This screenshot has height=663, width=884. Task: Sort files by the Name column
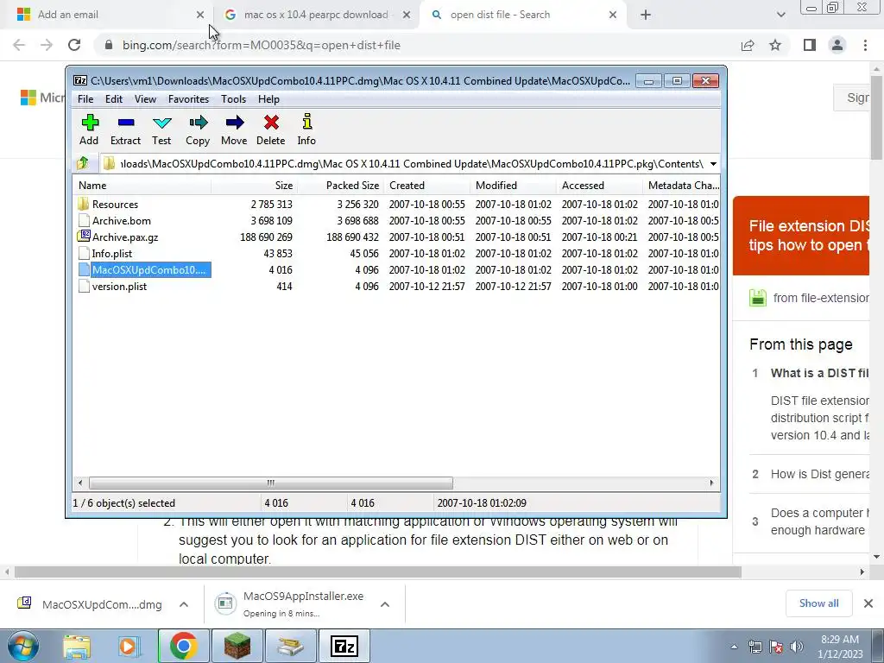pyautogui.click(x=142, y=186)
